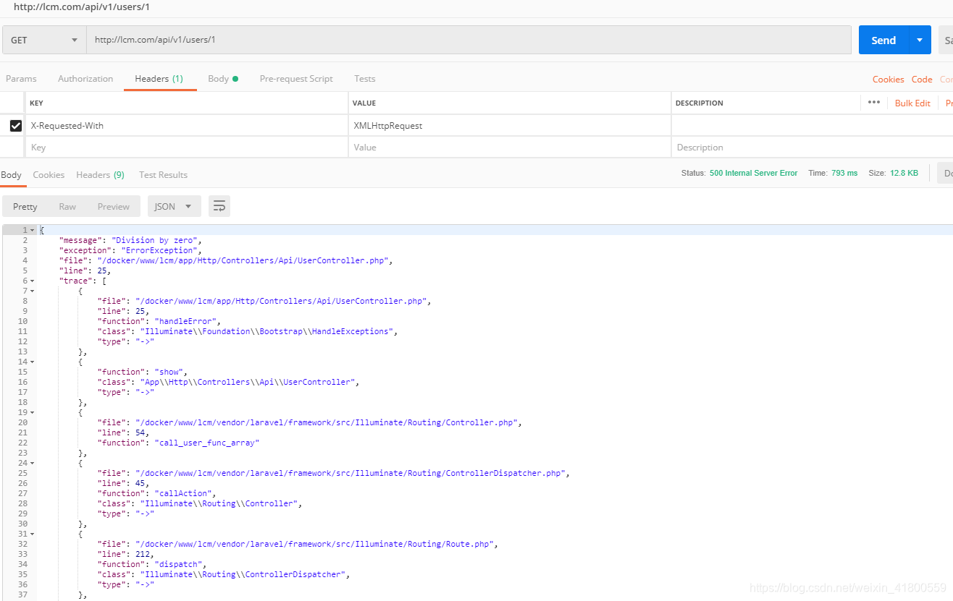953x601 pixels.
Task: Select the request Headers (1) tab
Action: [x=159, y=79]
